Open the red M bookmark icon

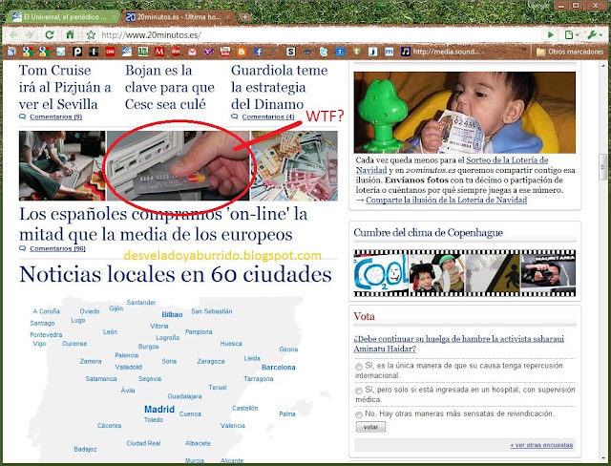159,52
